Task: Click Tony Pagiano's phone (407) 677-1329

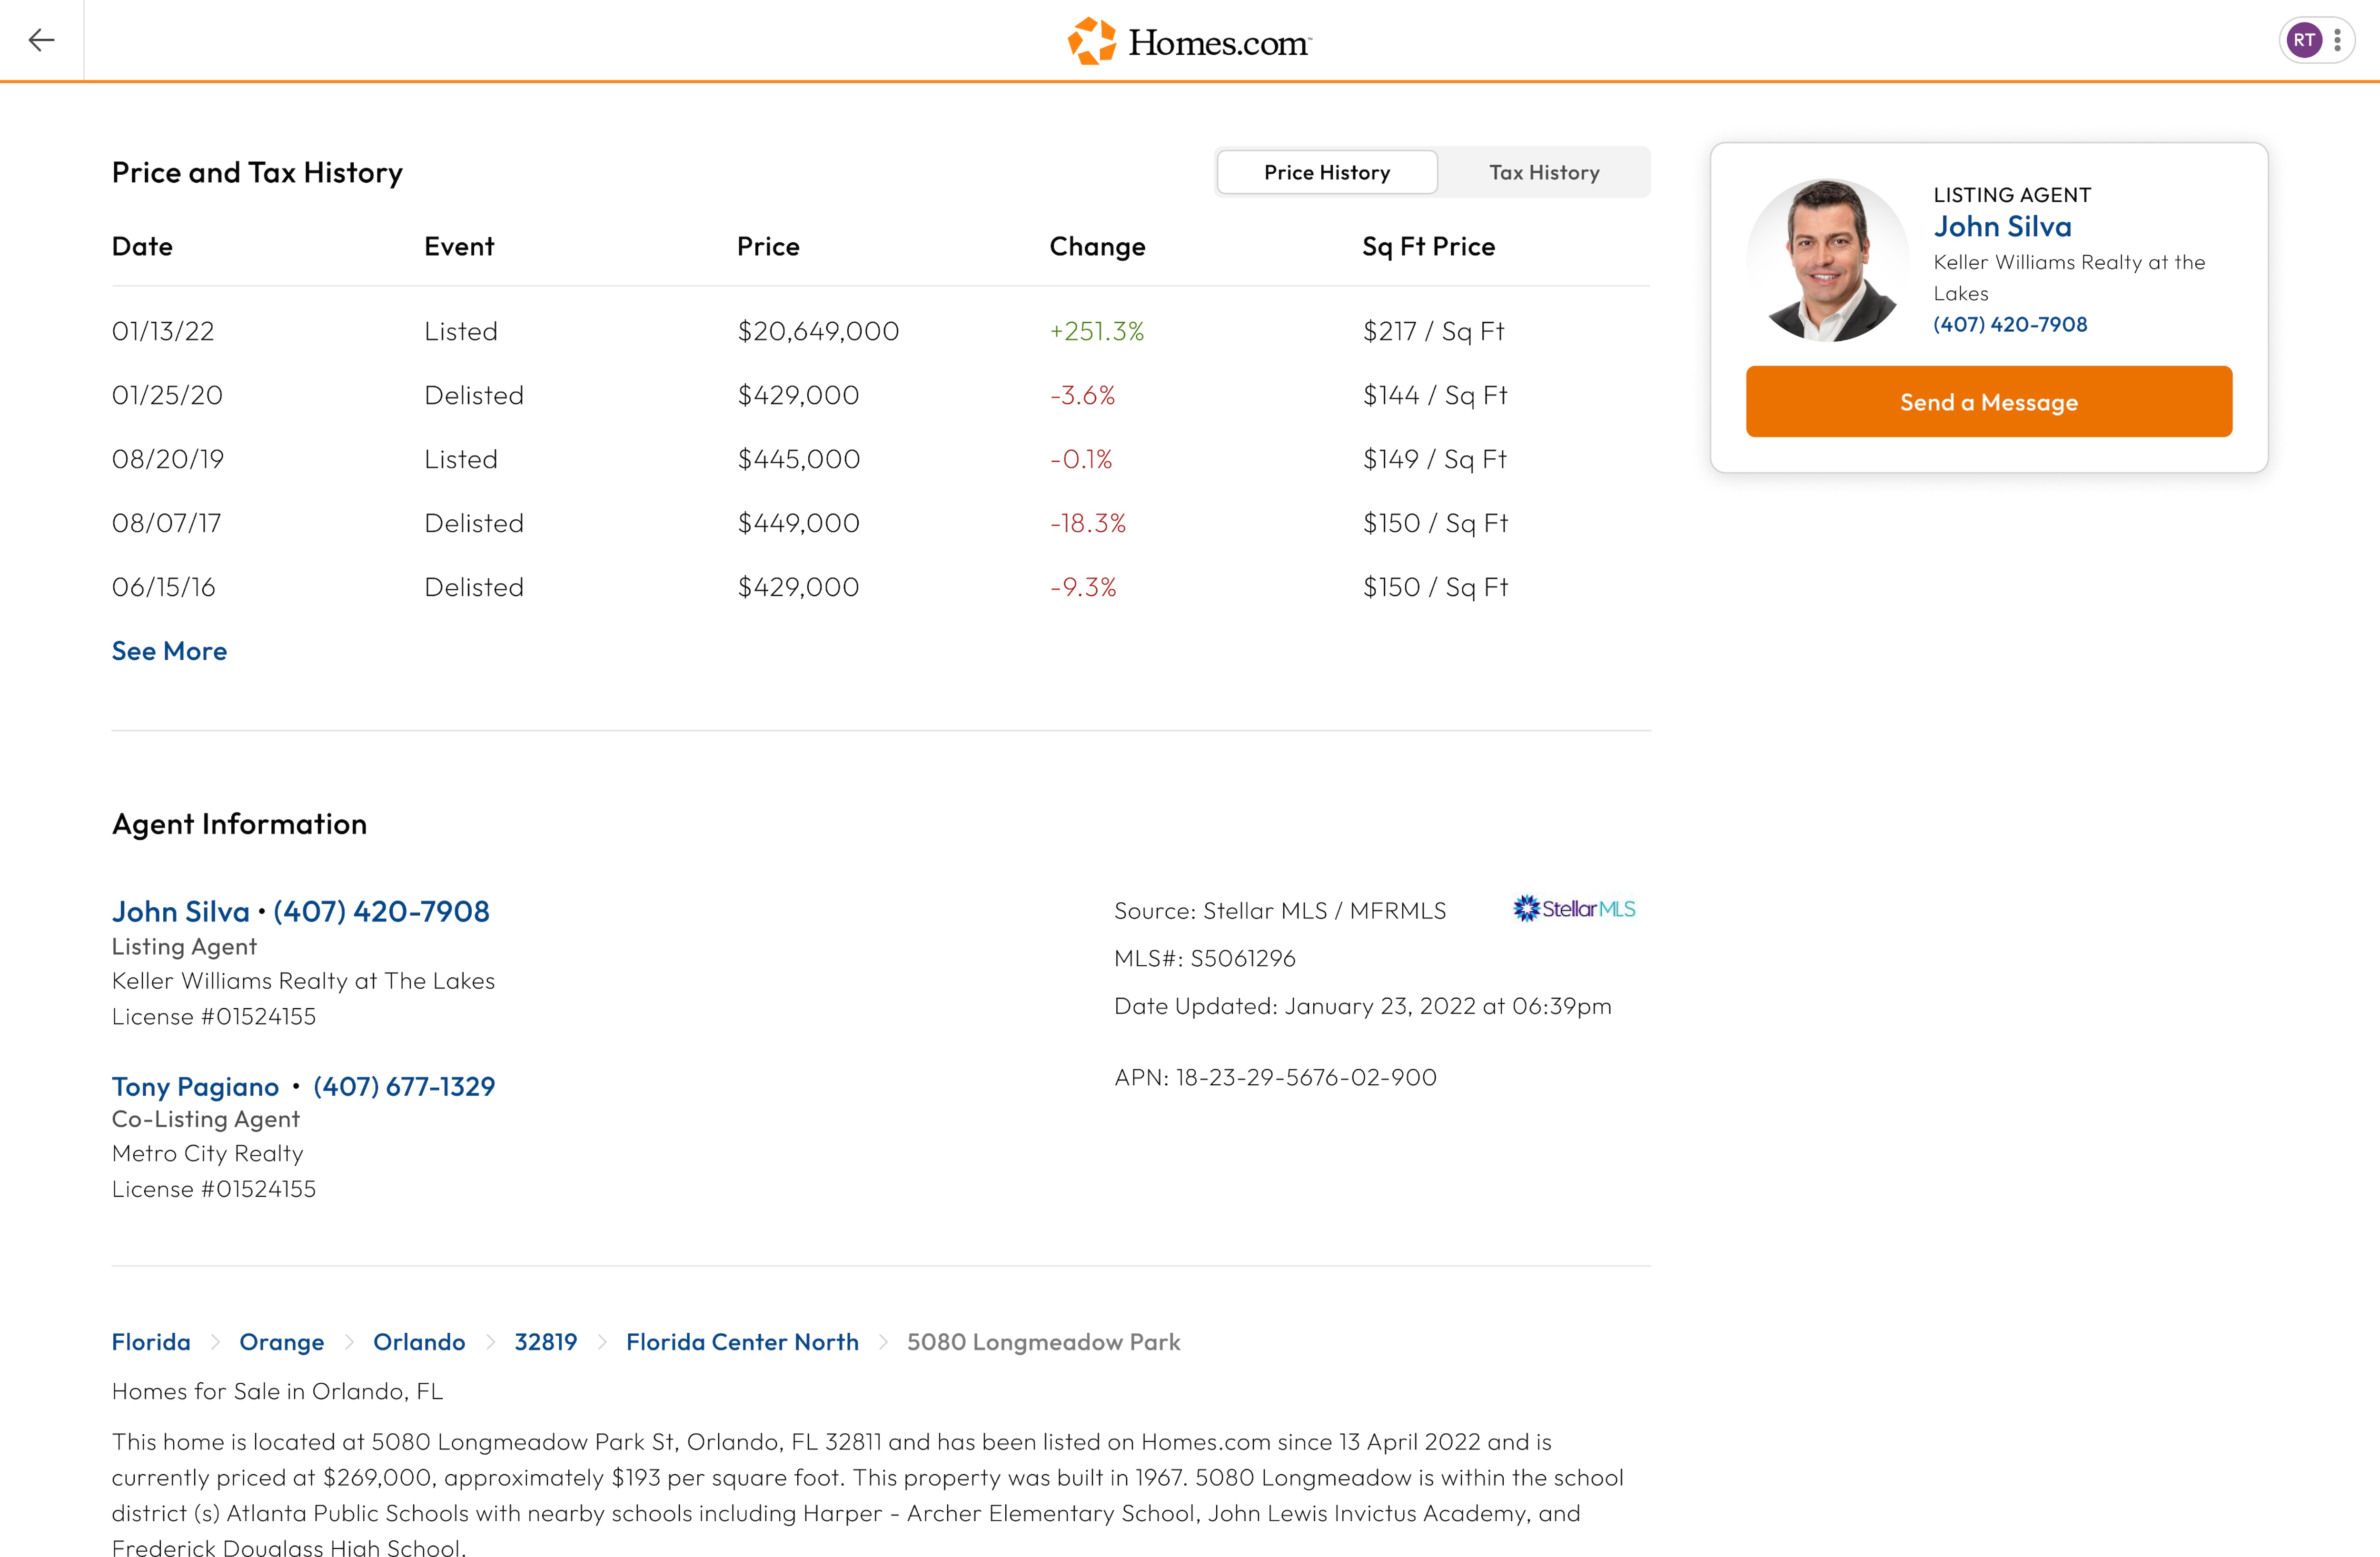Action: tap(404, 1086)
